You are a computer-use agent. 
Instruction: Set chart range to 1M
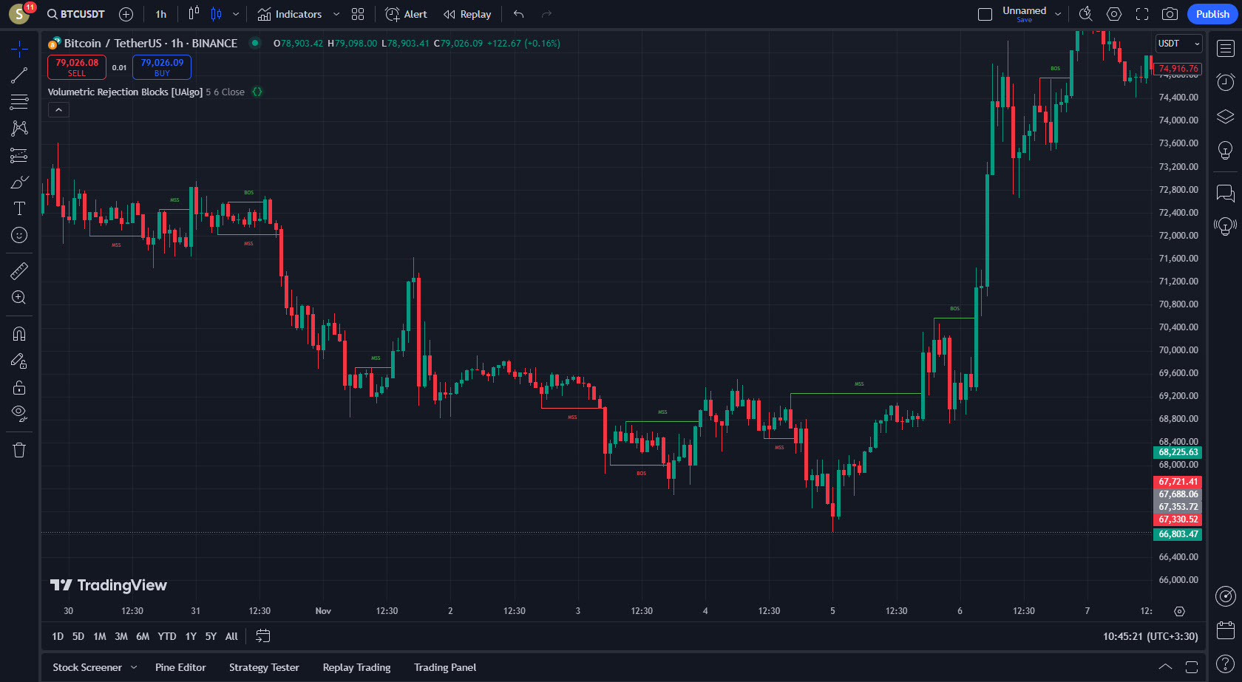point(100,636)
